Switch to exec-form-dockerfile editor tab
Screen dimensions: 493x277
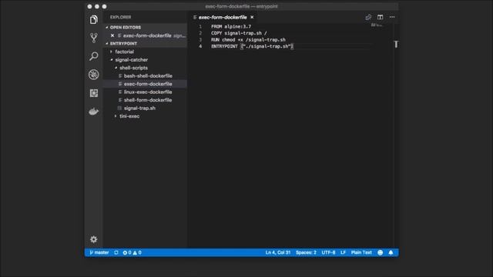pos(223,17)
